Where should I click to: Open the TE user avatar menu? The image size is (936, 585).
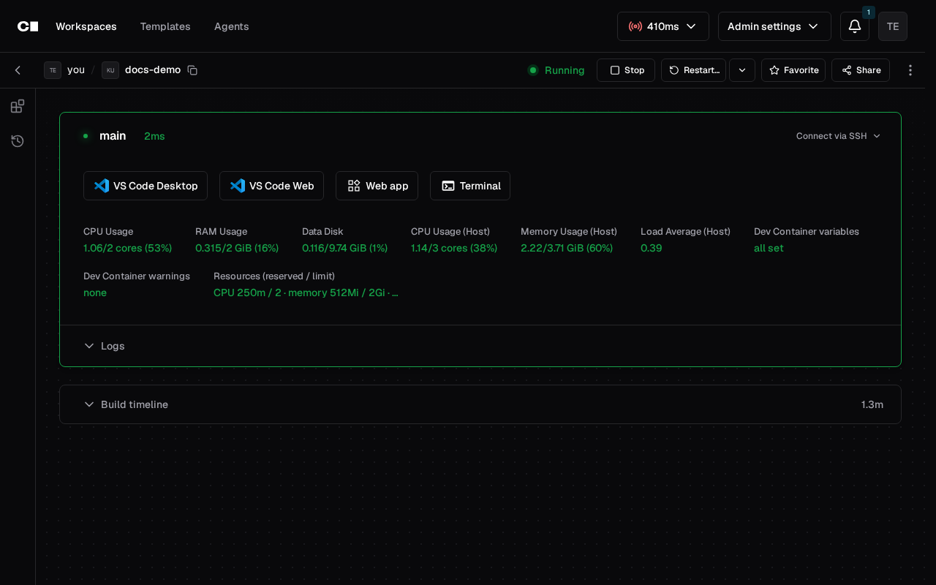[x=893, y=26]
